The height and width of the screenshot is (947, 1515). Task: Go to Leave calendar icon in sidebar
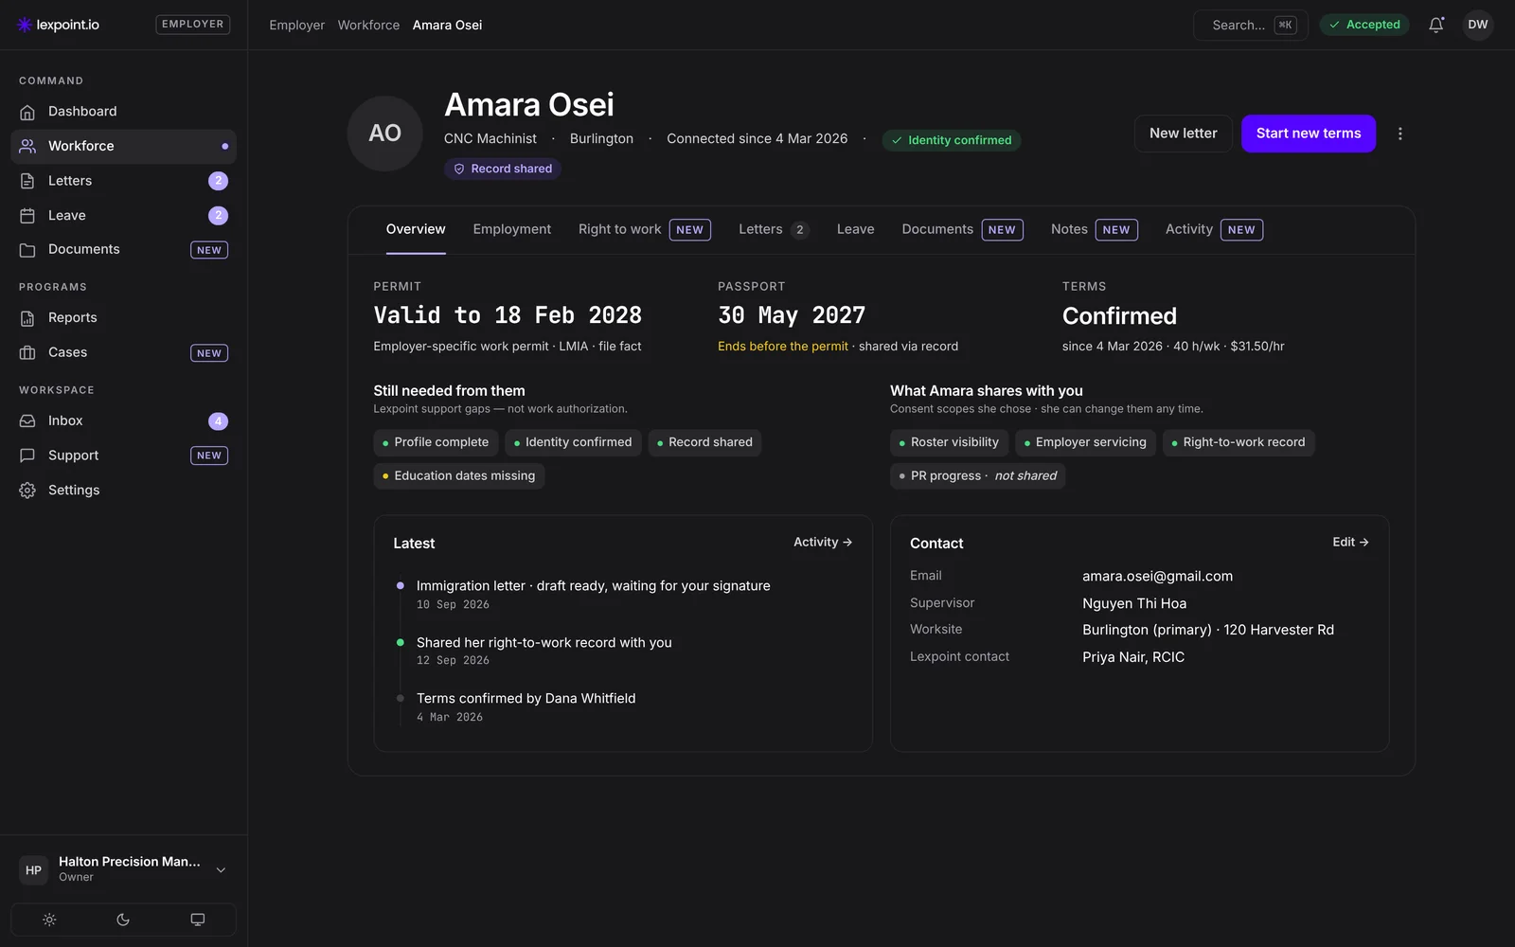[27, 216]
